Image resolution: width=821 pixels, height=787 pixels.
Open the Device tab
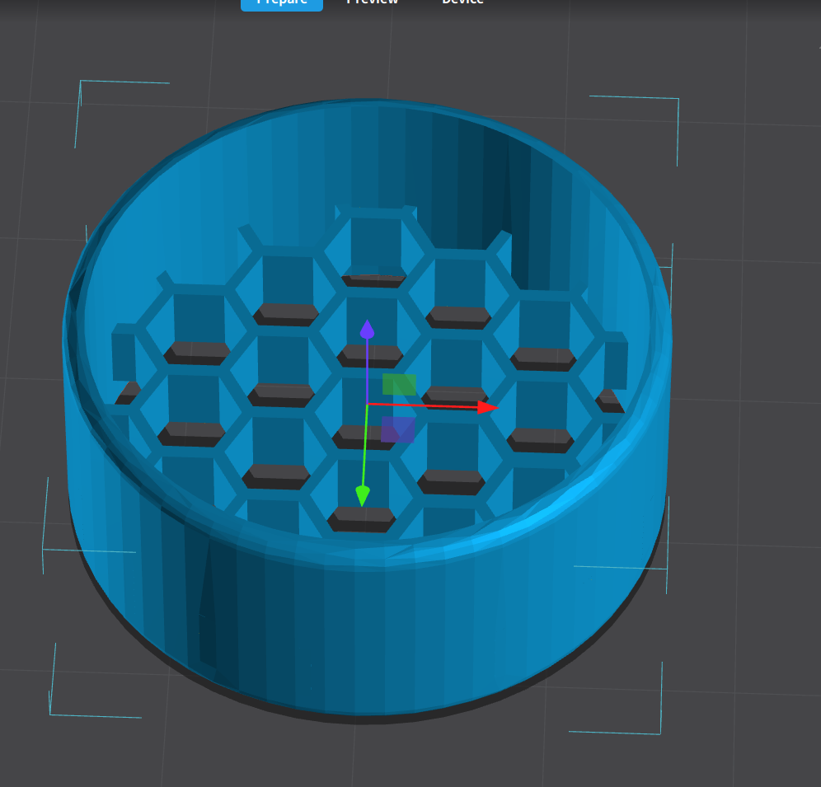pyautogui.click(x=463, y=2)
